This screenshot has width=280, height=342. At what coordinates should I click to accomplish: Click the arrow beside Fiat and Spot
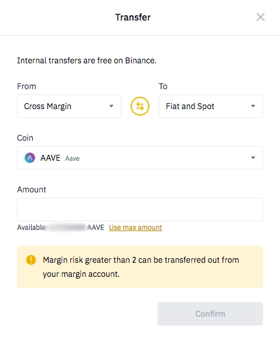pyautogui.click(x=253, y=106)
